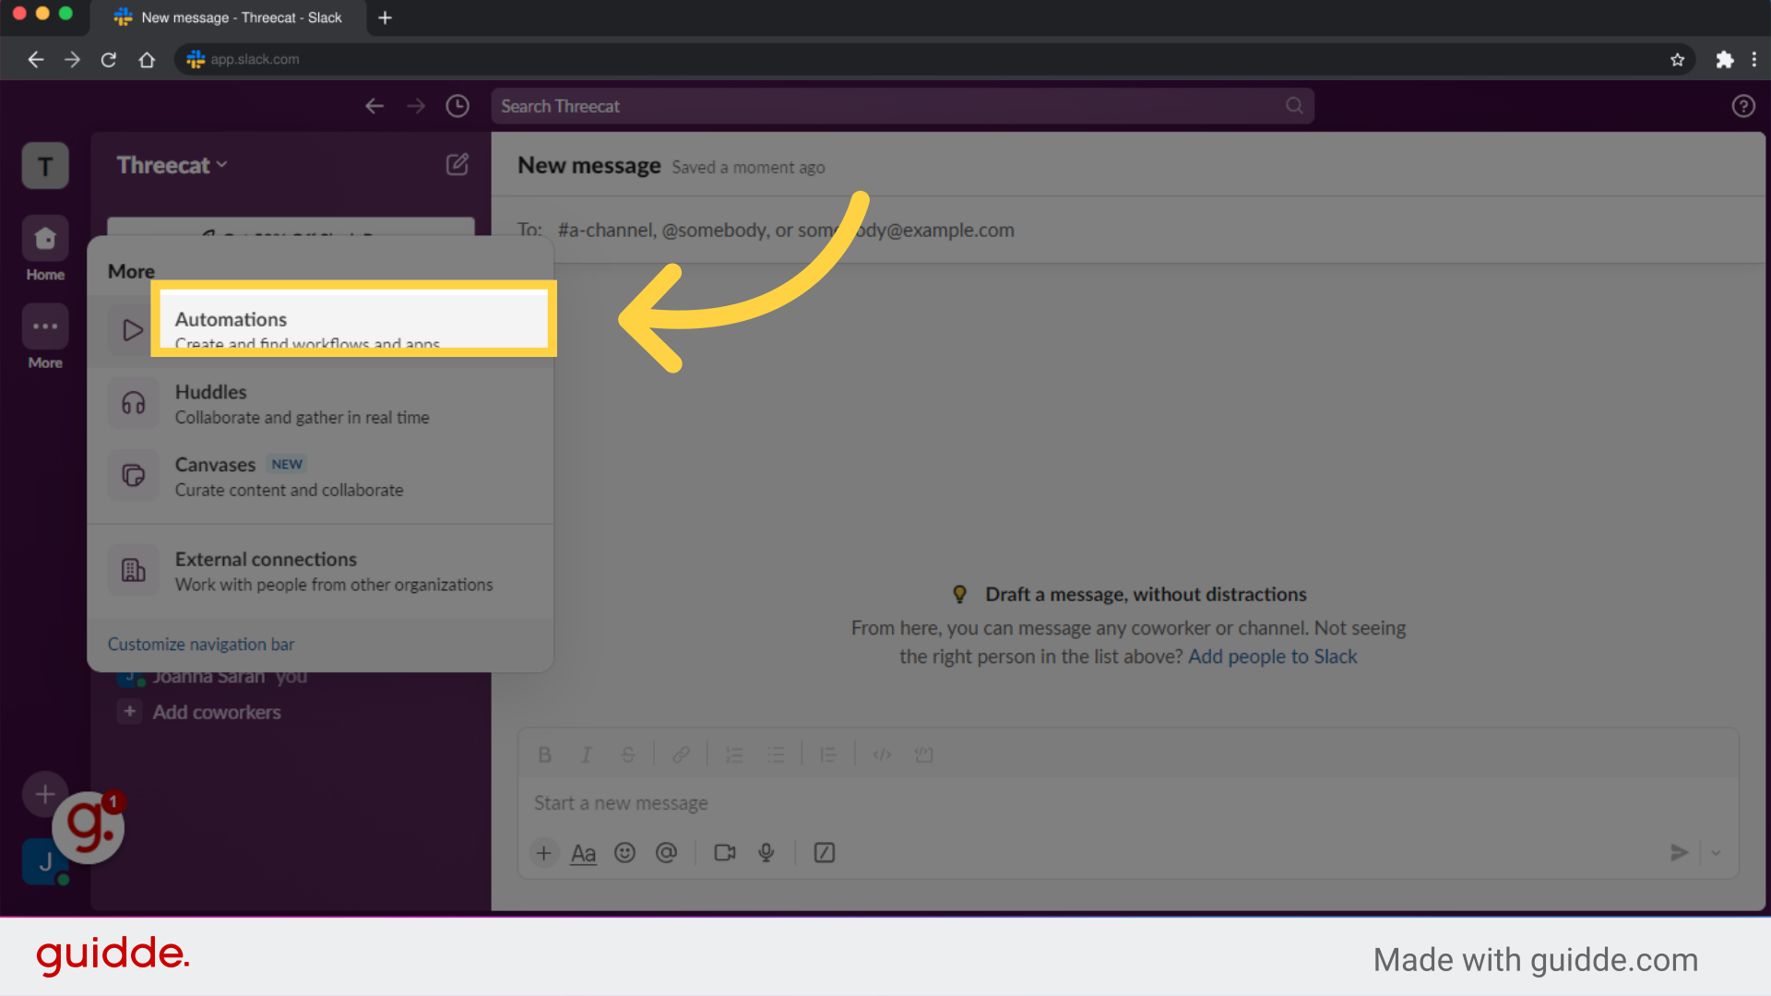Click the browser home button
This screenshot has height=996, width=1771.
[147, 59]
